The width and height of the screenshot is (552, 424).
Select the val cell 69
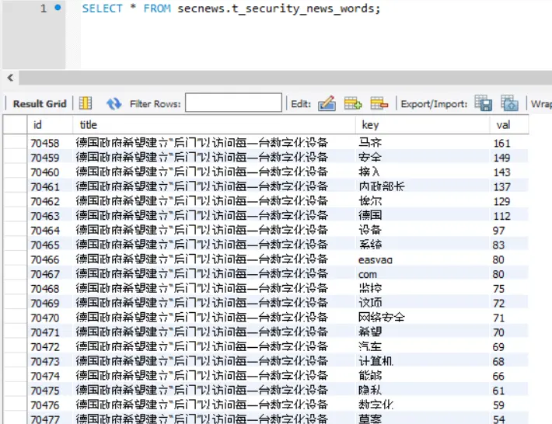509,346
